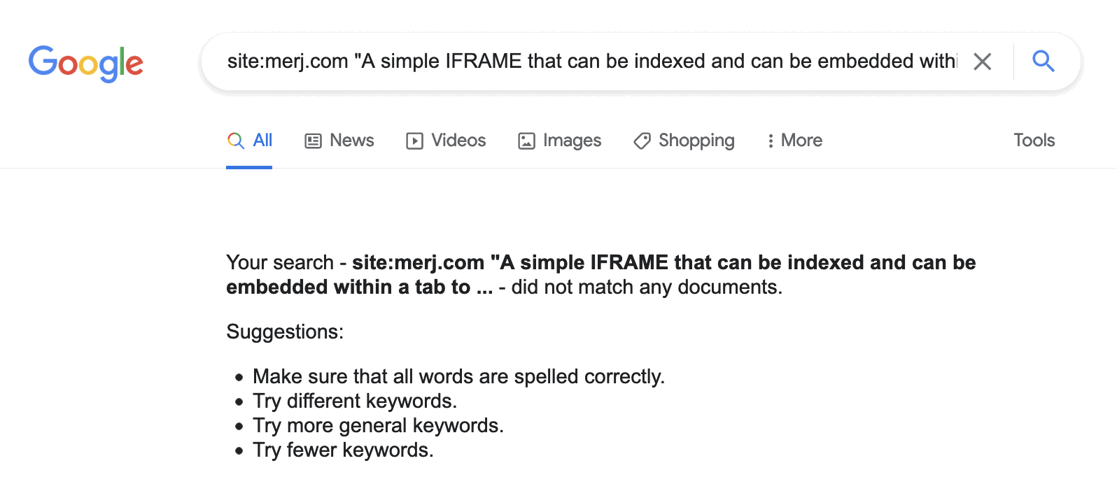Click the Videos play icon

(414, 141)
